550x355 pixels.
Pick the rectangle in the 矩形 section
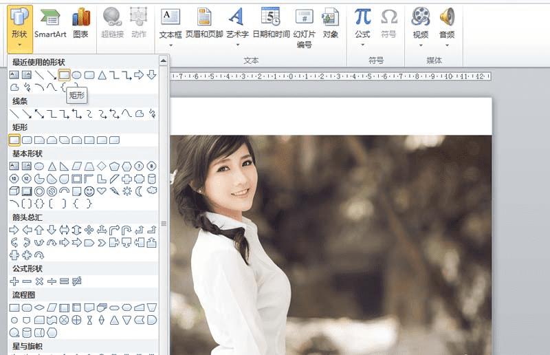pos(14,140)
